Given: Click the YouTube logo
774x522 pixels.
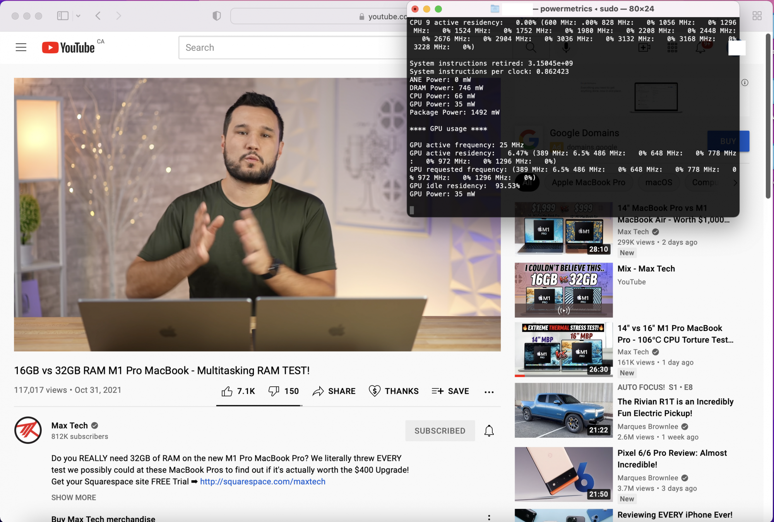Looking at the screenshot, I should point(68,48).
